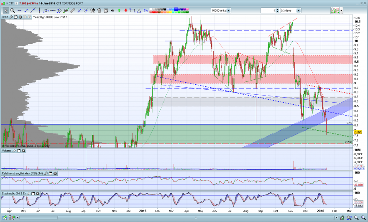The width and height of the screenshot is (368, 222).
Task: Increase the timeframe number stepper
Action: click(277, 9)
